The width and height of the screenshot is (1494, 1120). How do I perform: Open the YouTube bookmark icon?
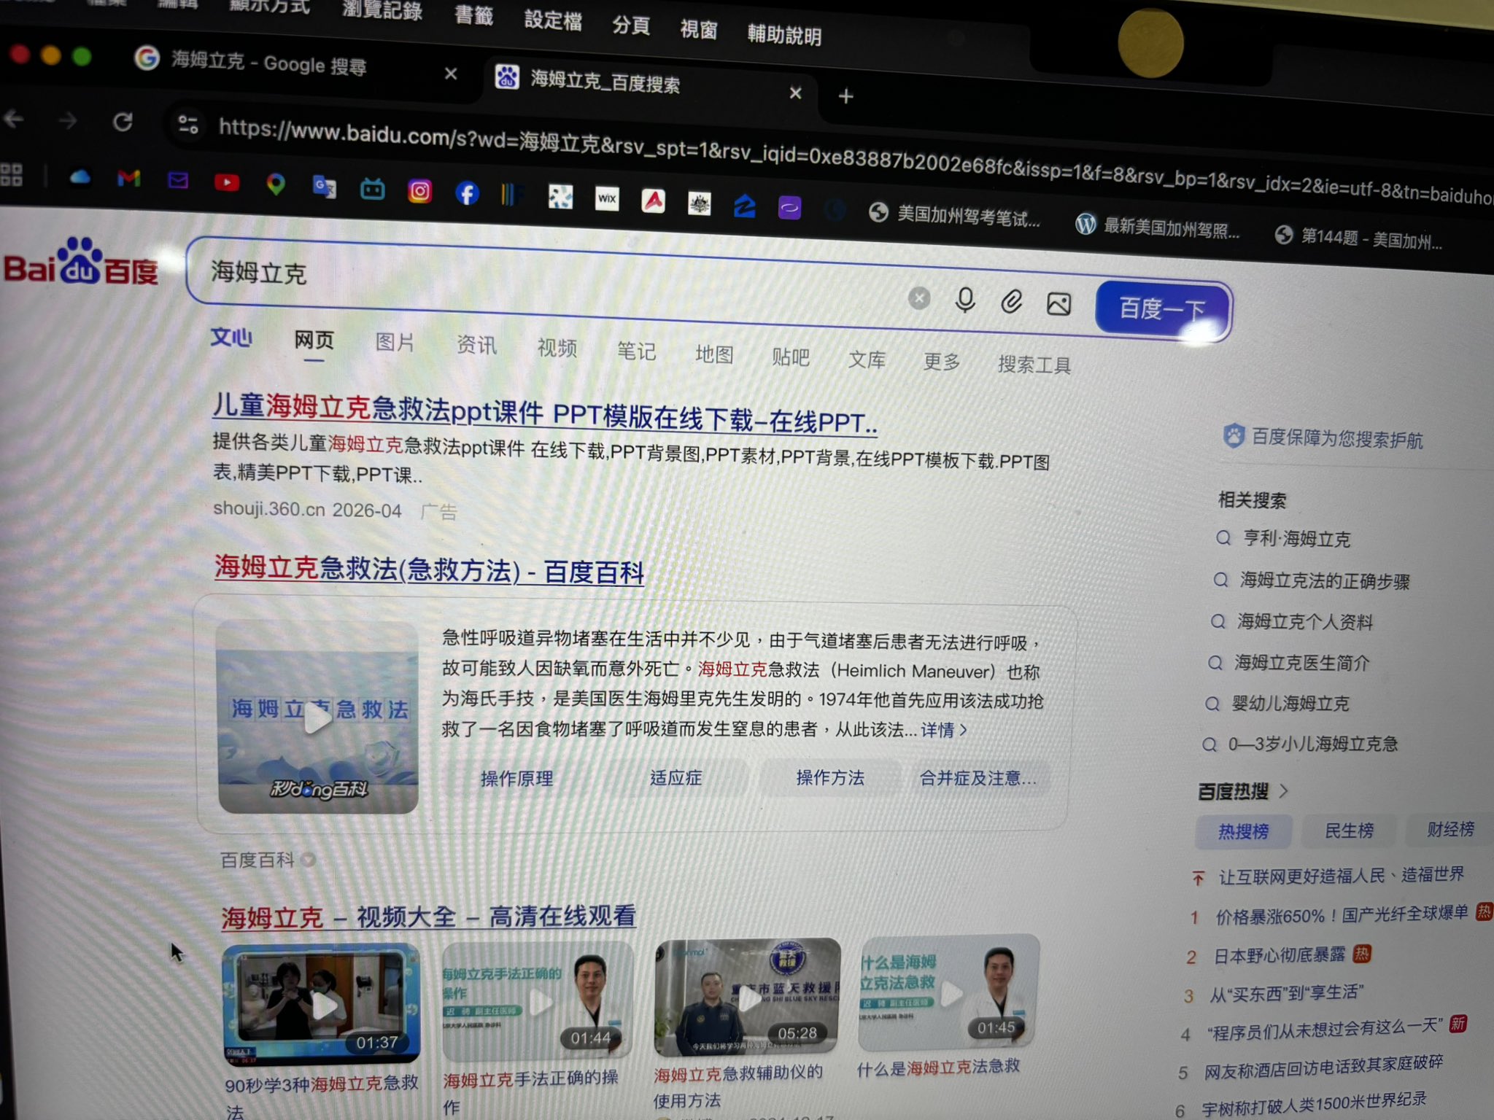(227, 182)
